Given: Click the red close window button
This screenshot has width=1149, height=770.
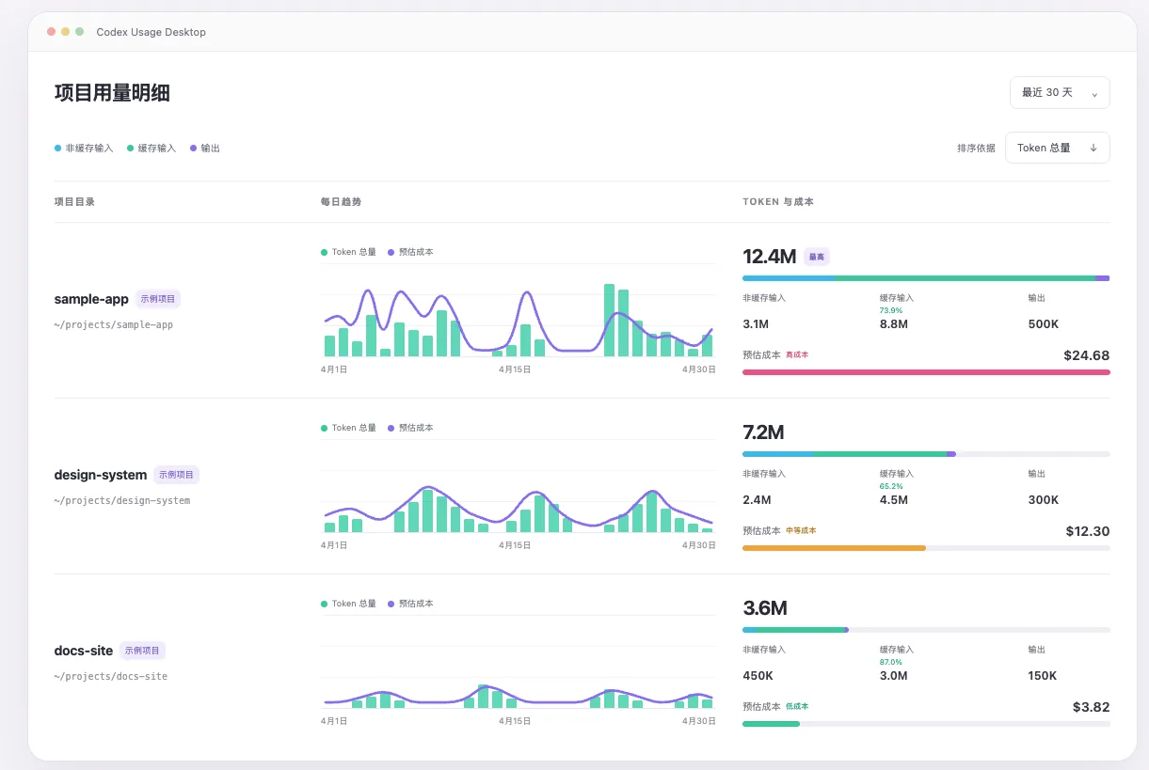Looking at the screenshot, I should (x=51, y=32).
